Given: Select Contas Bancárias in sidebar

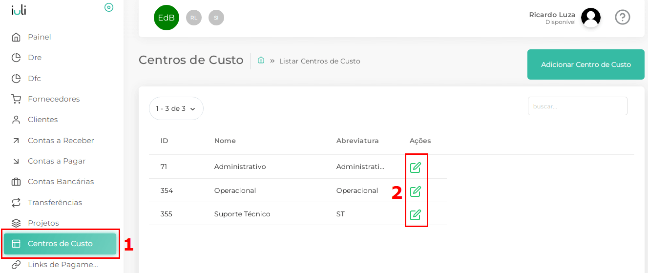Looking at the screenshot, I should (62, 182).
